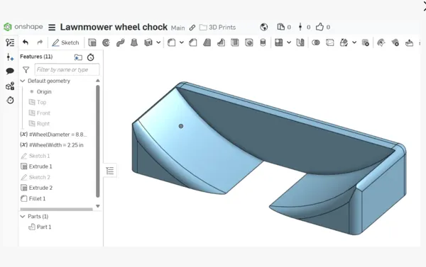
Task: Select the Move face tool
Action: click(409, 42)
